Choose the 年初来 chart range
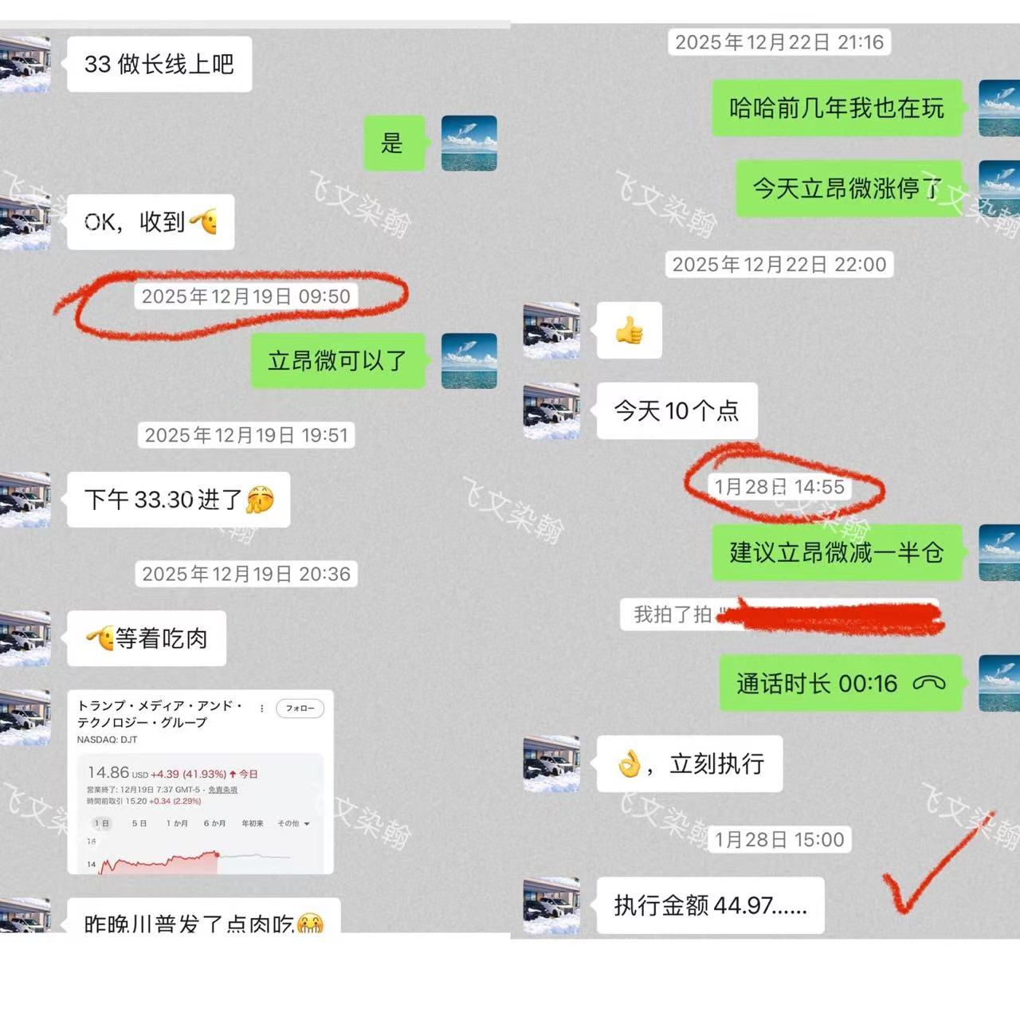The width and height of the screenshot is (1020, 1020). (253, 823)
